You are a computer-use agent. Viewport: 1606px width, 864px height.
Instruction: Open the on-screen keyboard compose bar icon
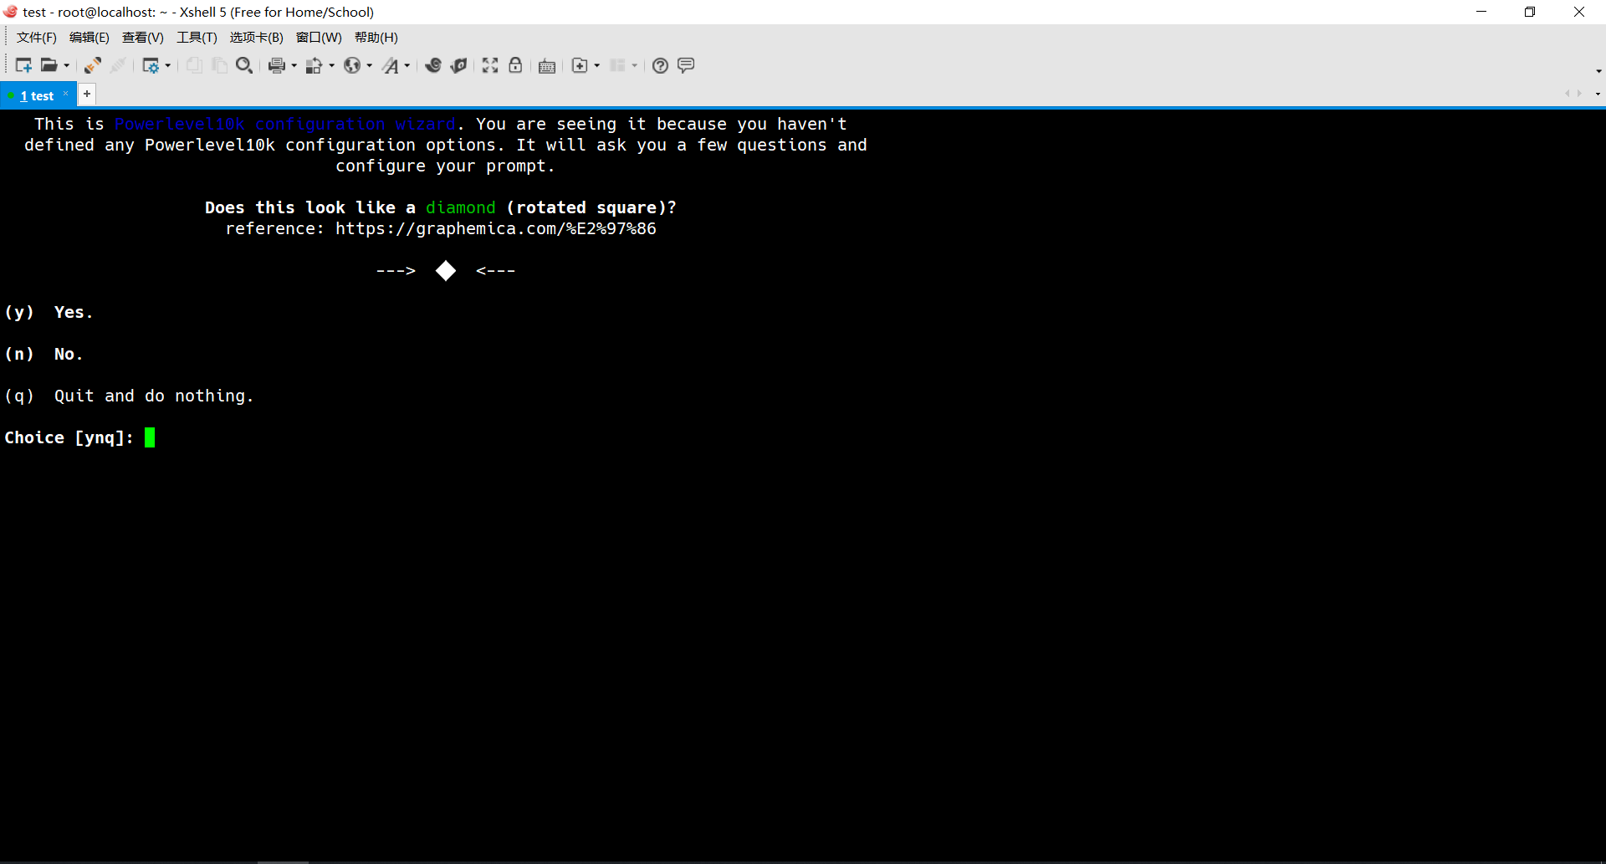pos(547,65)
